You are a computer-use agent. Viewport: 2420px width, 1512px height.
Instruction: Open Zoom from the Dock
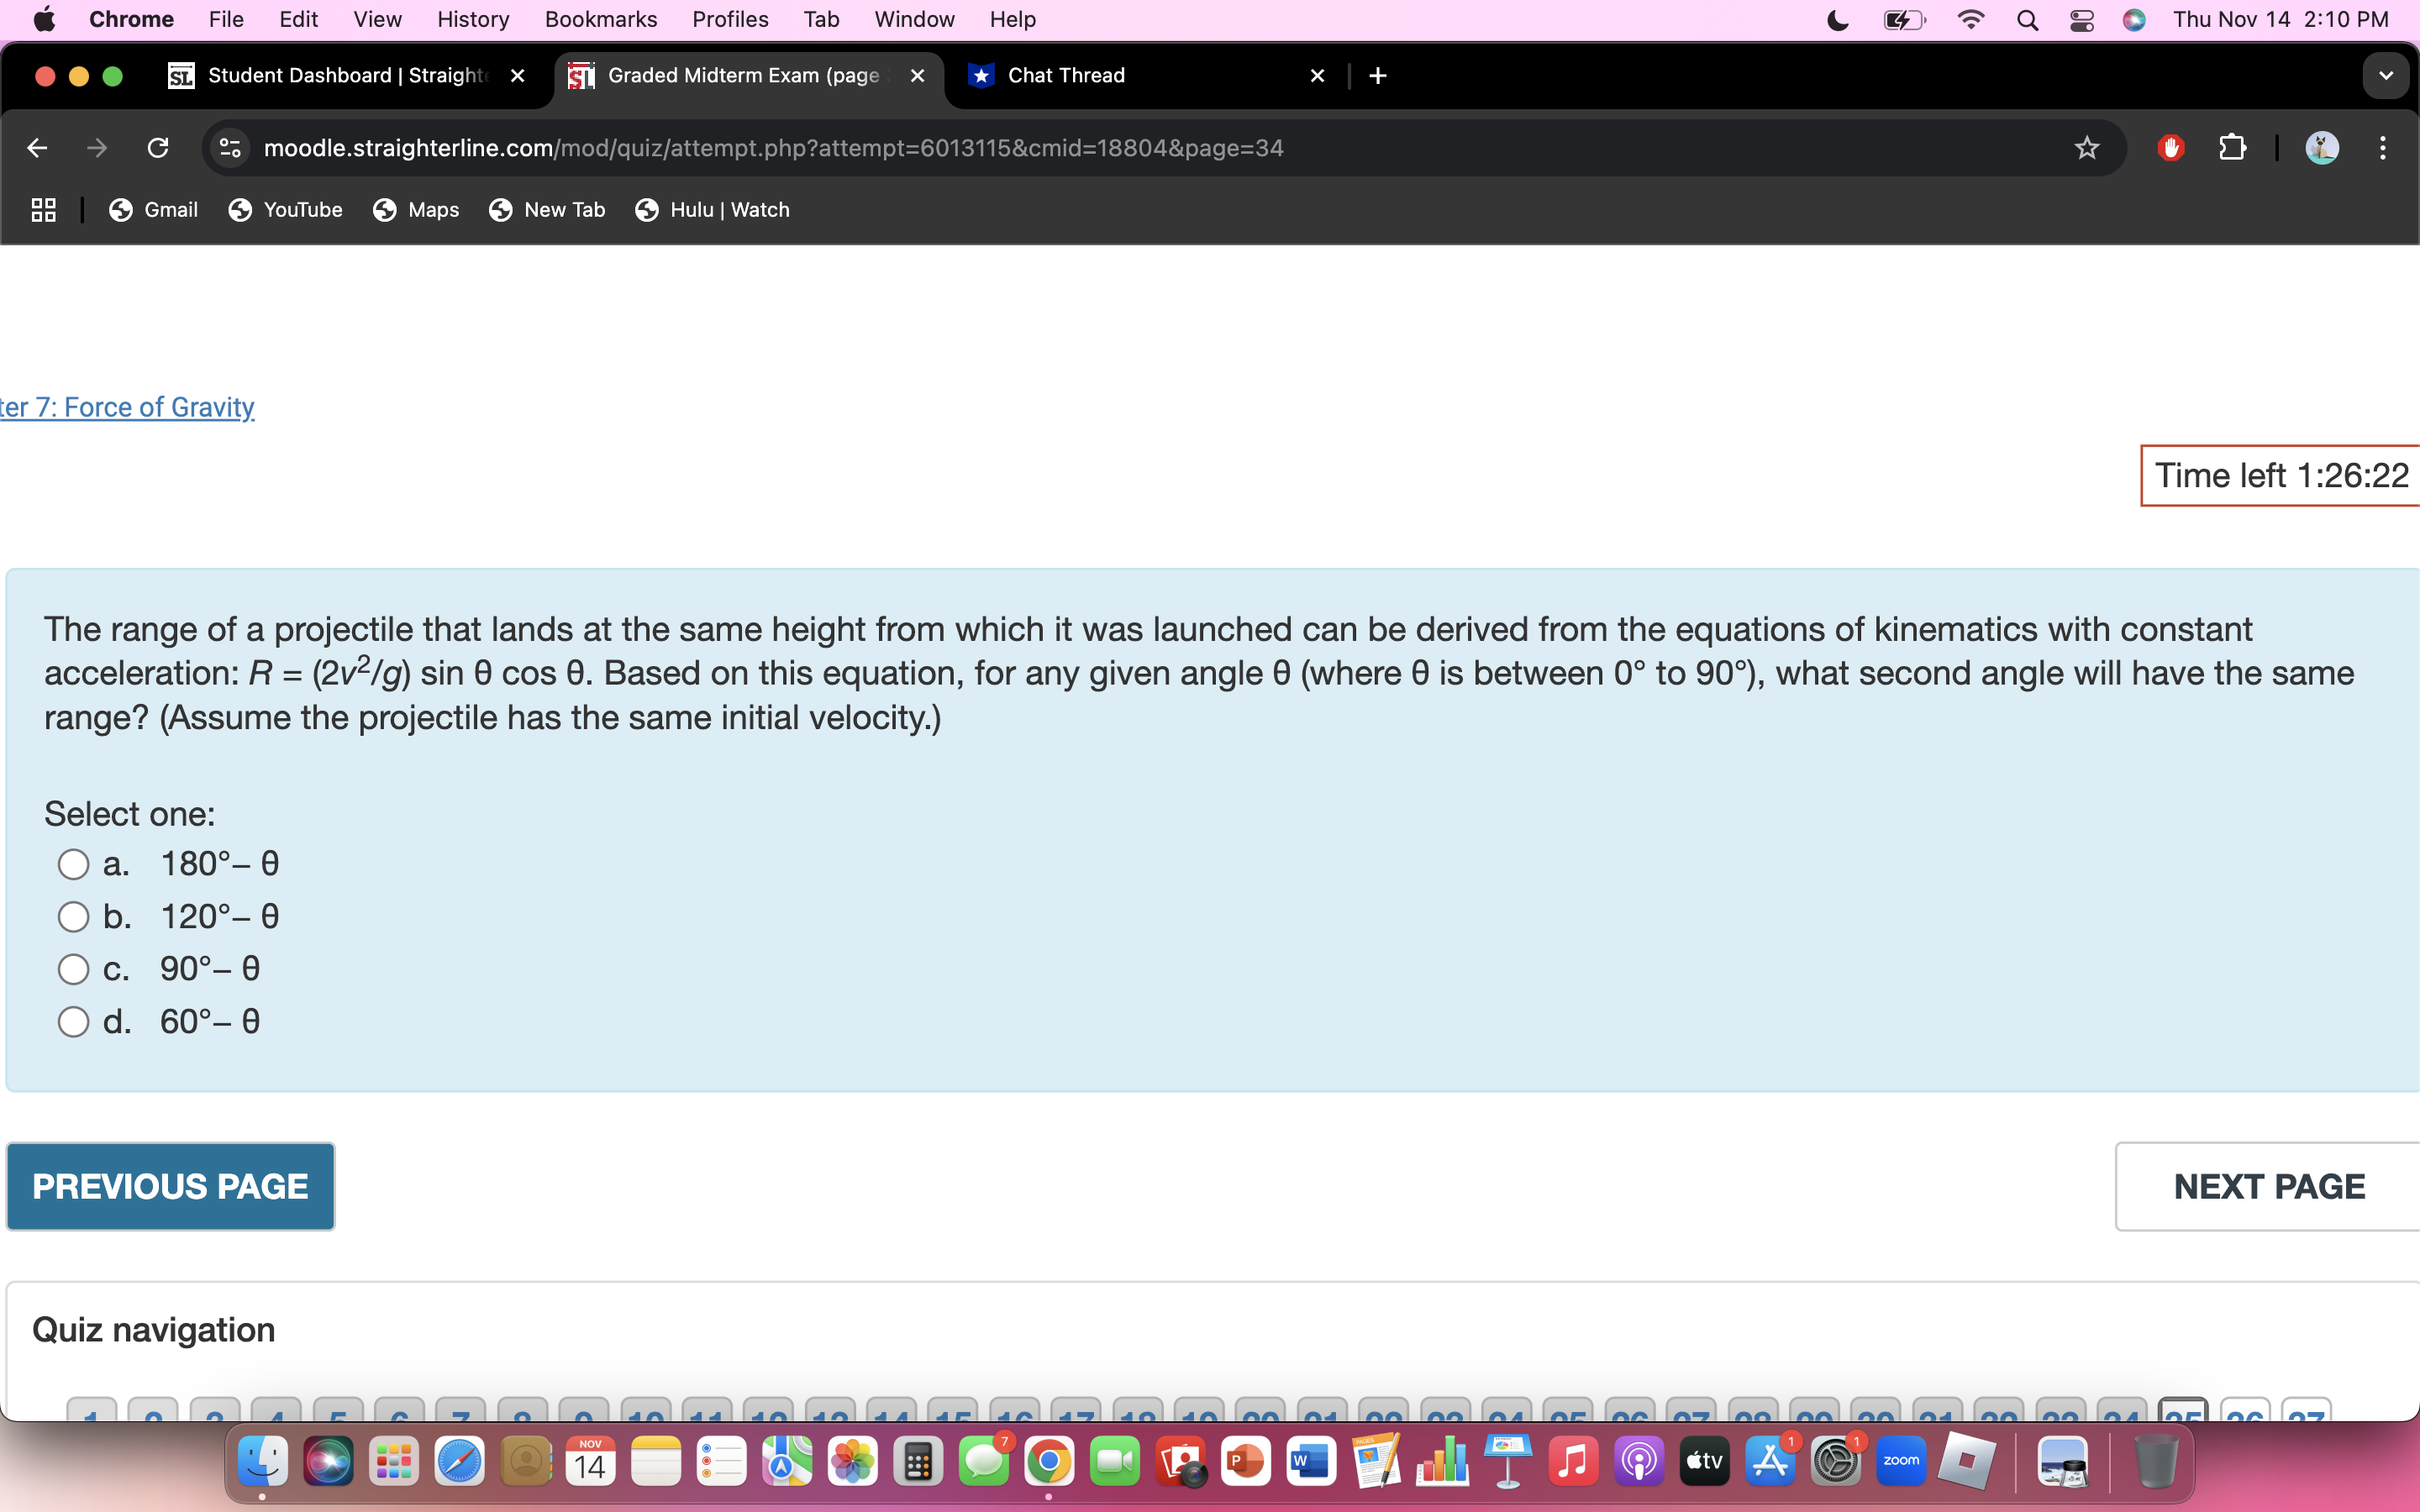1902,1461
